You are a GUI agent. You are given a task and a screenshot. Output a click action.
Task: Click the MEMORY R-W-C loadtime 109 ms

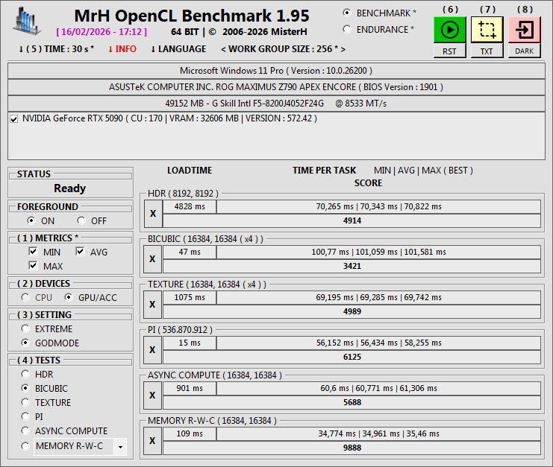(190, 433)
